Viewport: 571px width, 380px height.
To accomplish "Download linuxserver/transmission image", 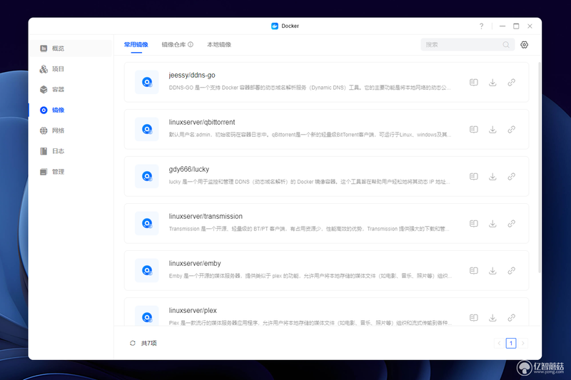I will (x=492, y=223).
